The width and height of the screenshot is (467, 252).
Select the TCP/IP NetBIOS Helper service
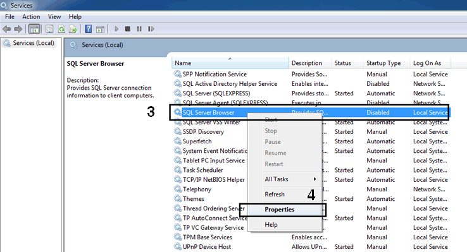[213, 180]
